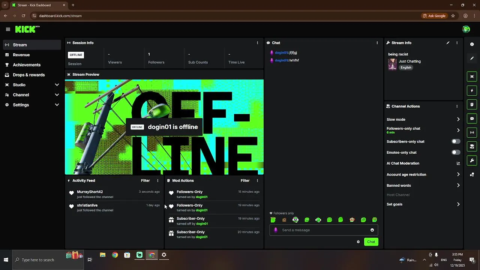Open chat settings gear next to Chat button
This screenshot has height=270, width=480.
coord(358,242)
